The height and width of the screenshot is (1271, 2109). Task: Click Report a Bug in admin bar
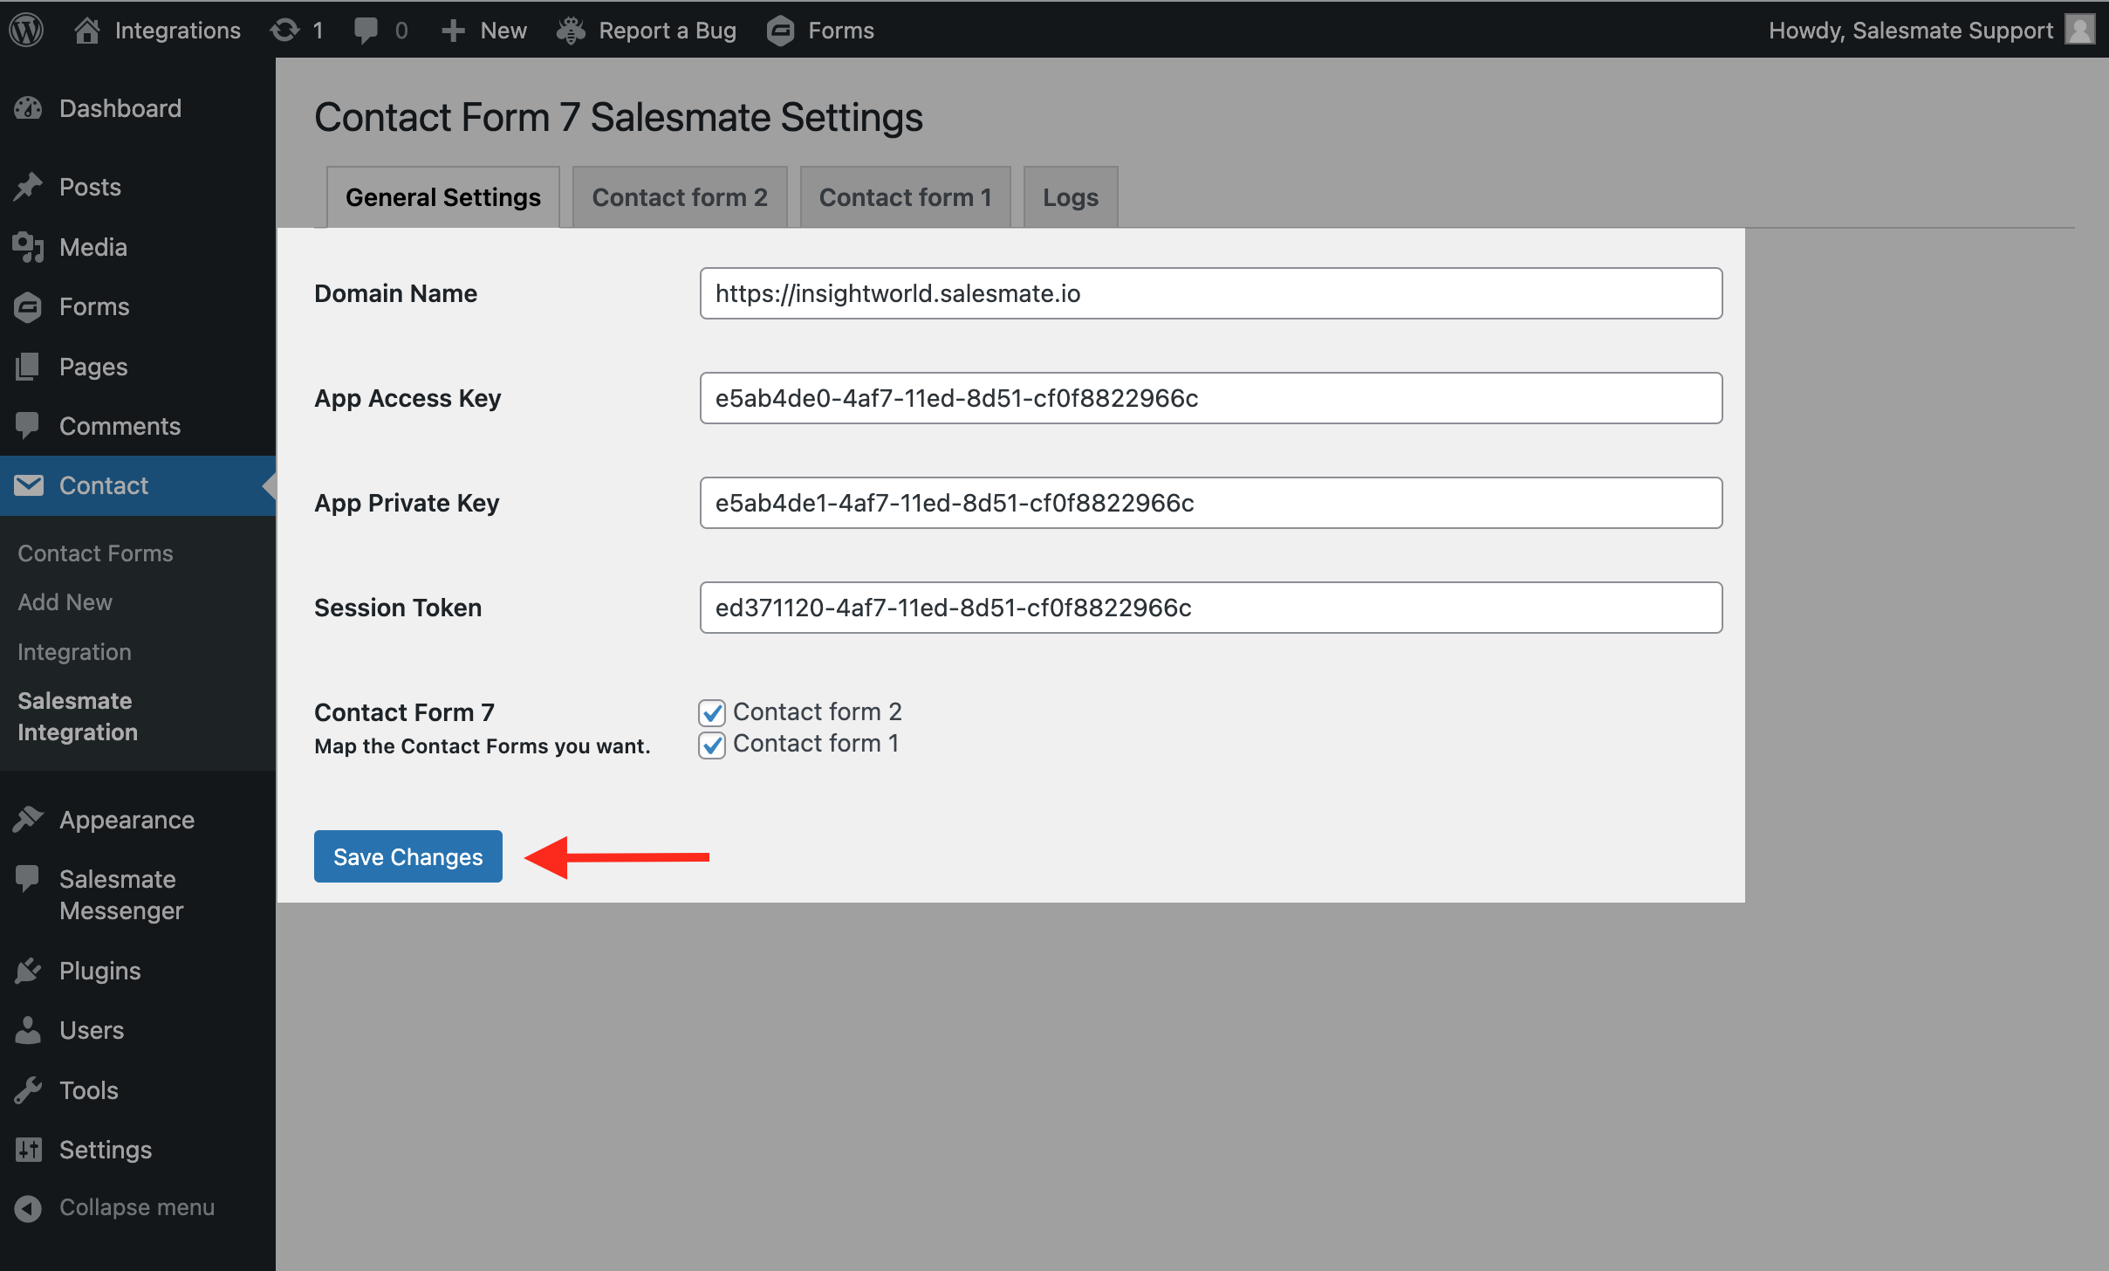(668, 31)
